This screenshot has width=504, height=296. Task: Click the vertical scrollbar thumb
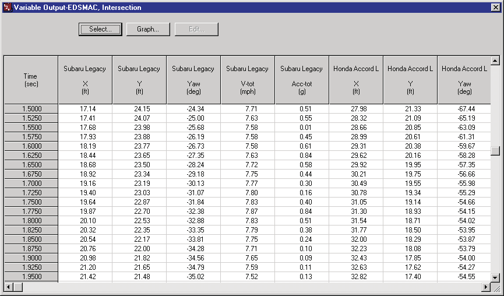[x=495, y=151]
